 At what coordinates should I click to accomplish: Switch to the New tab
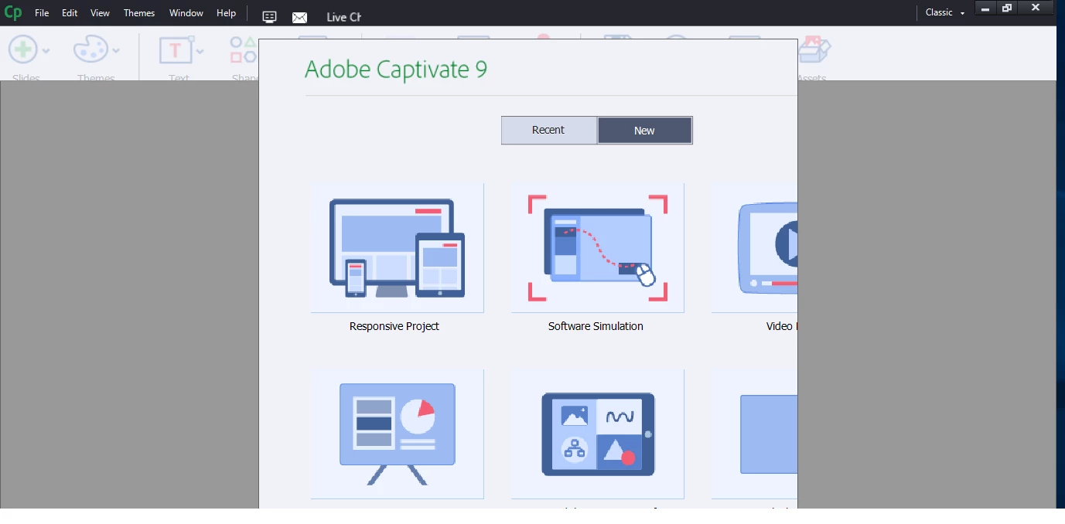(644, 131)
